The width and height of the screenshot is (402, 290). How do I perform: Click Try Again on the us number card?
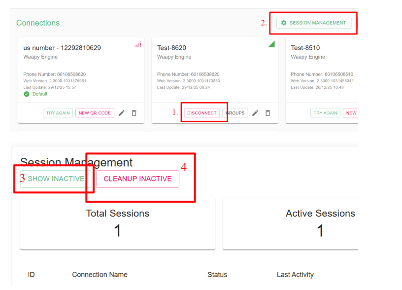58,113
